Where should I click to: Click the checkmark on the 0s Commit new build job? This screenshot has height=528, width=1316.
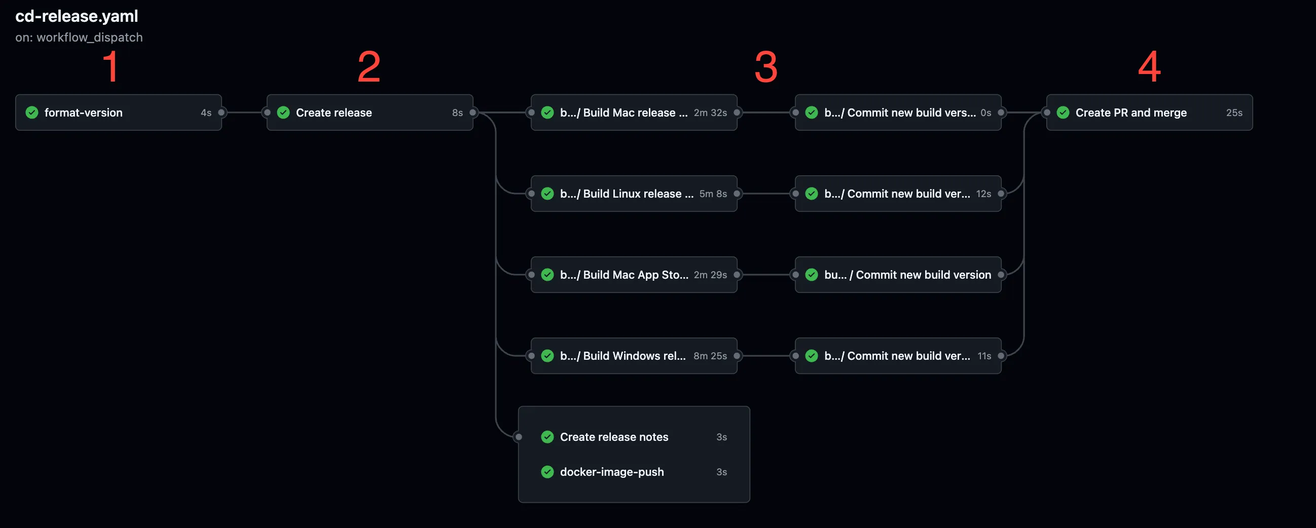pos(811,112)
